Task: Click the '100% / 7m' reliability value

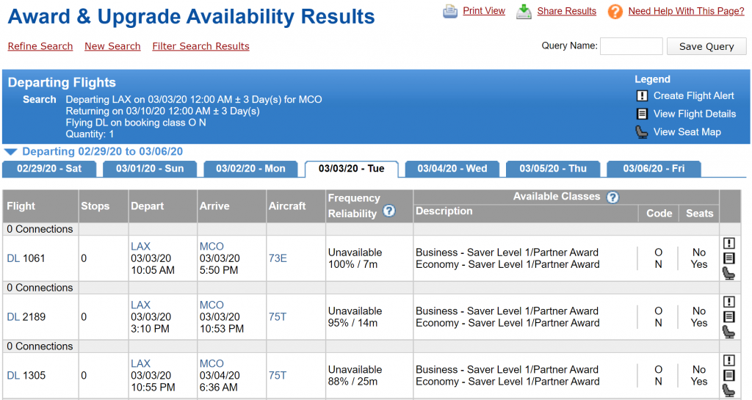Action: [x=352, y=264]
